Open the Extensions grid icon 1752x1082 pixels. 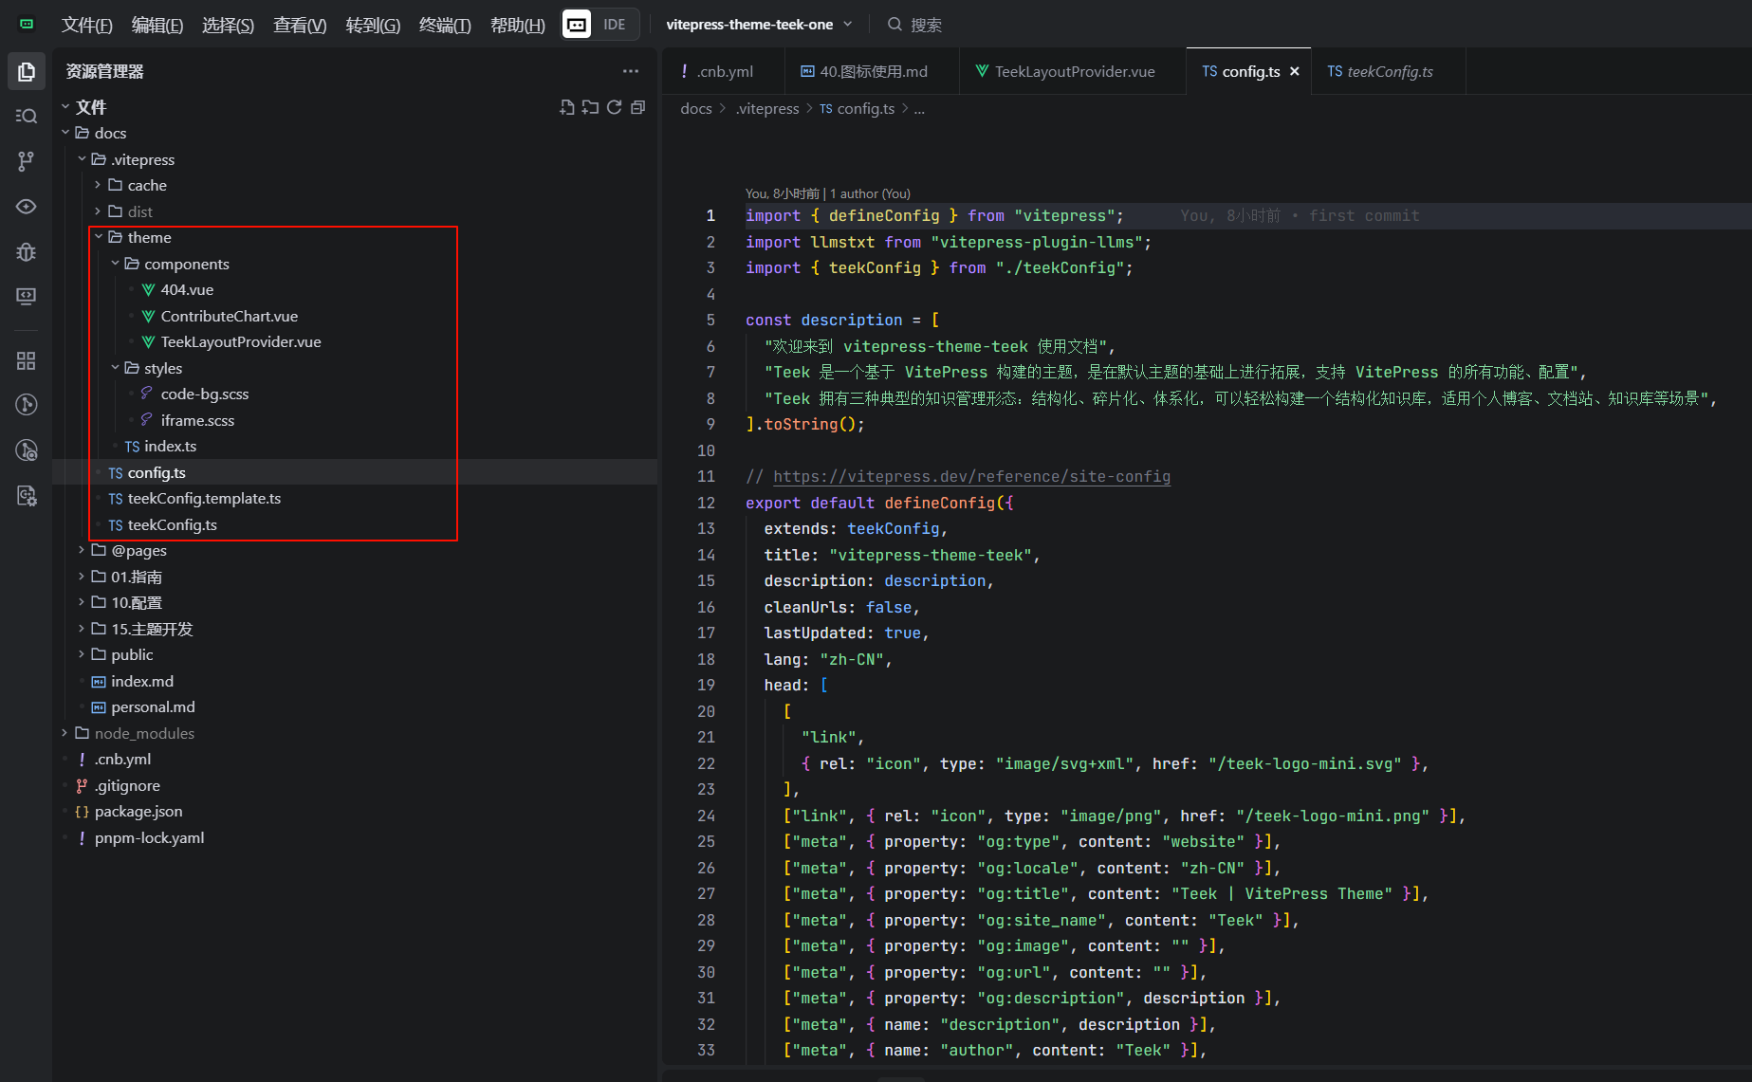27,360
